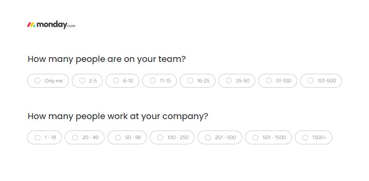Choose team size 2-5
This screenshot has width=369, height=181.
click(x=87, y=81)
